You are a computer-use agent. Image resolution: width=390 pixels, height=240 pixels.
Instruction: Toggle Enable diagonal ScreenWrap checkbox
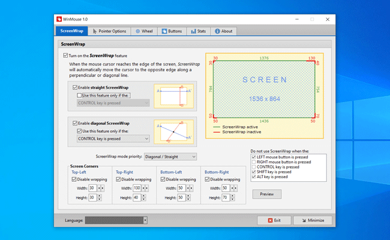tap(75, 123)
